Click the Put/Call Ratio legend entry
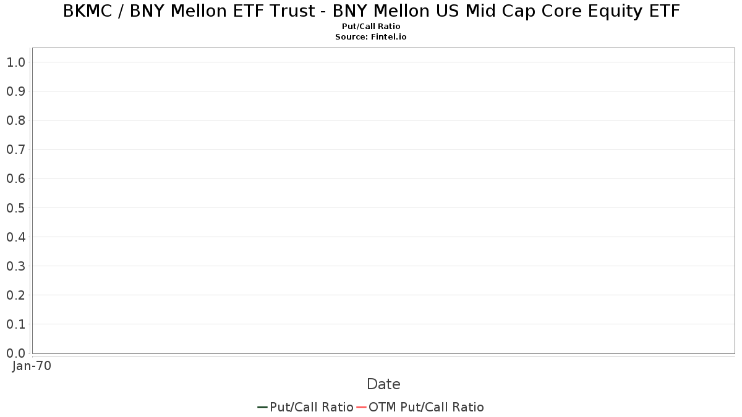This screenshot has height=417, width=742. point(305,407)
